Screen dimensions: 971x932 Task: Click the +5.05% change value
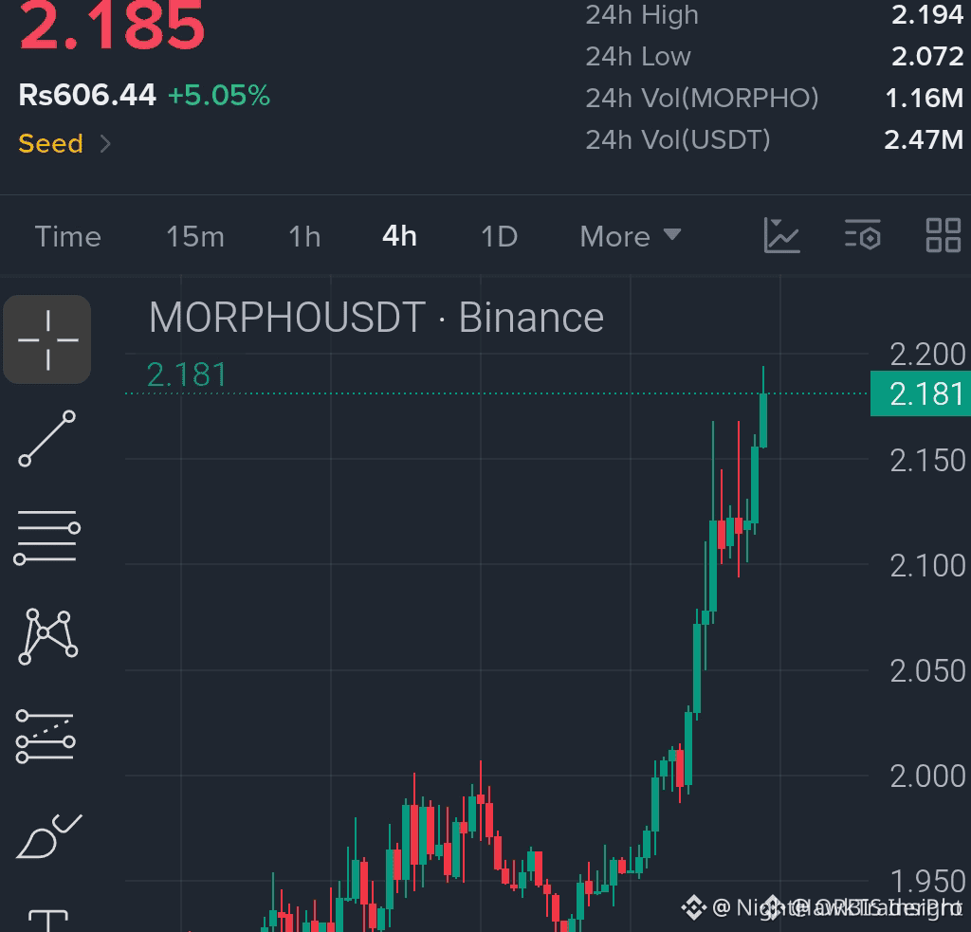[219, 96]
